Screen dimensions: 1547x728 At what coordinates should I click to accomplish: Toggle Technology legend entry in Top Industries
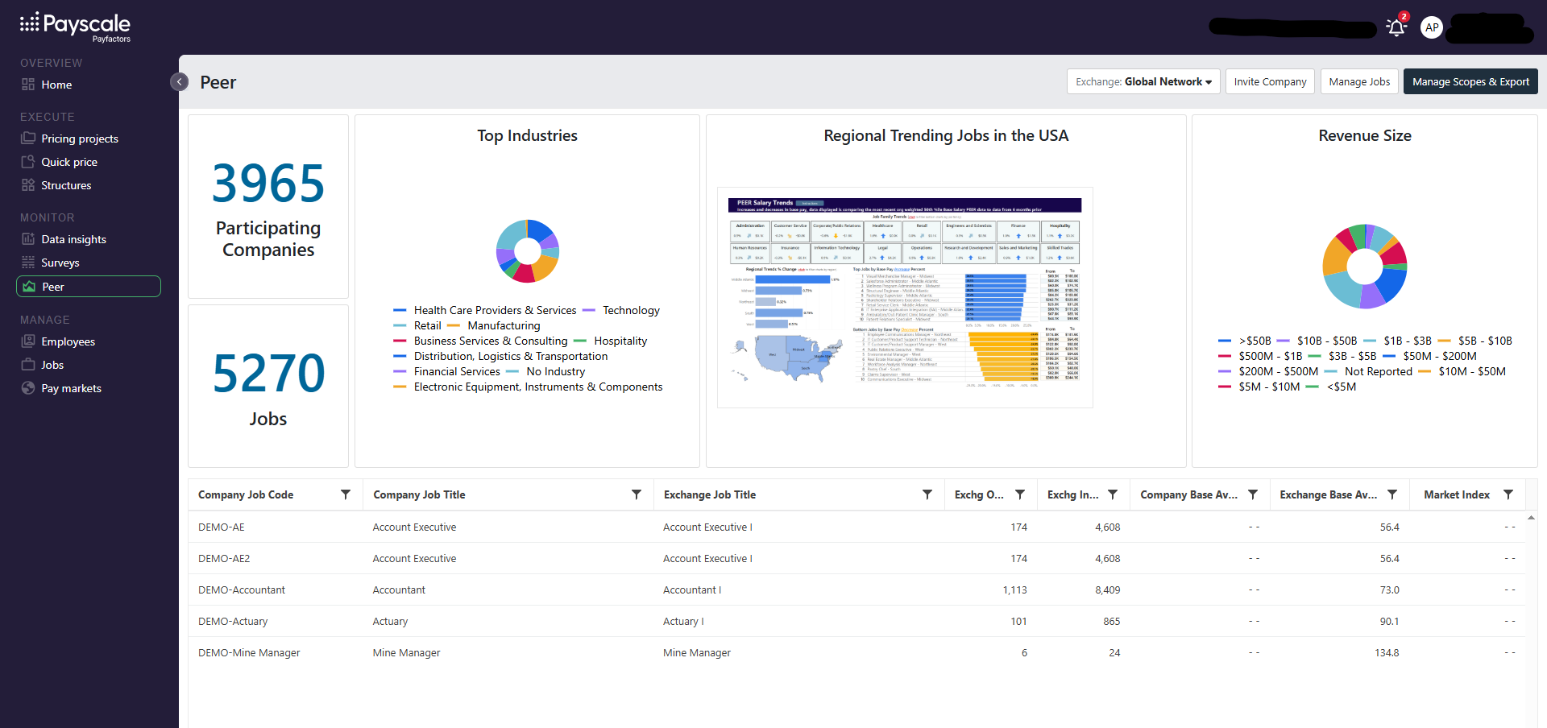(x=621, y=310)
